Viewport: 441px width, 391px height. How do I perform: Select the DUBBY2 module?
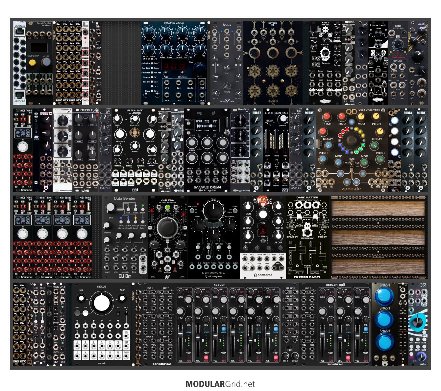pyautogui.click(x=46, y=150)
